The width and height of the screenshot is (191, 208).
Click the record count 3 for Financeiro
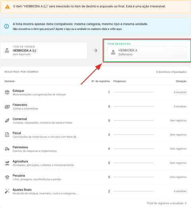coord(109,106)
